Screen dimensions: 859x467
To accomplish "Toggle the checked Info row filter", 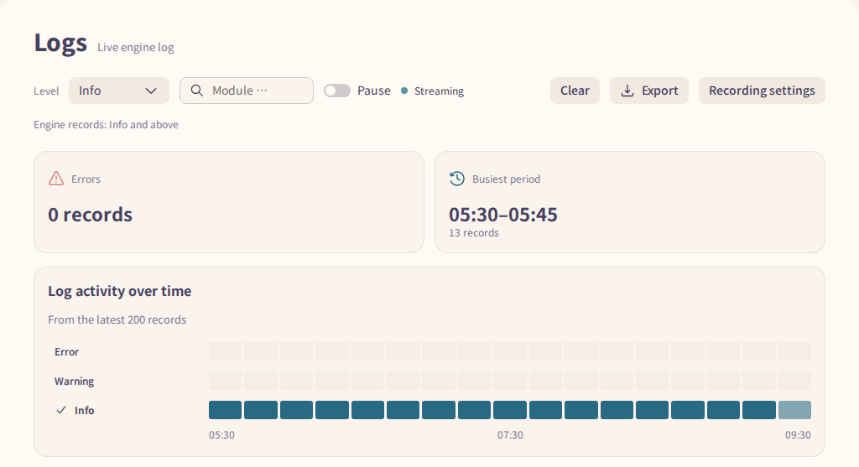I will pyautogui.click(x=75, y=410).
